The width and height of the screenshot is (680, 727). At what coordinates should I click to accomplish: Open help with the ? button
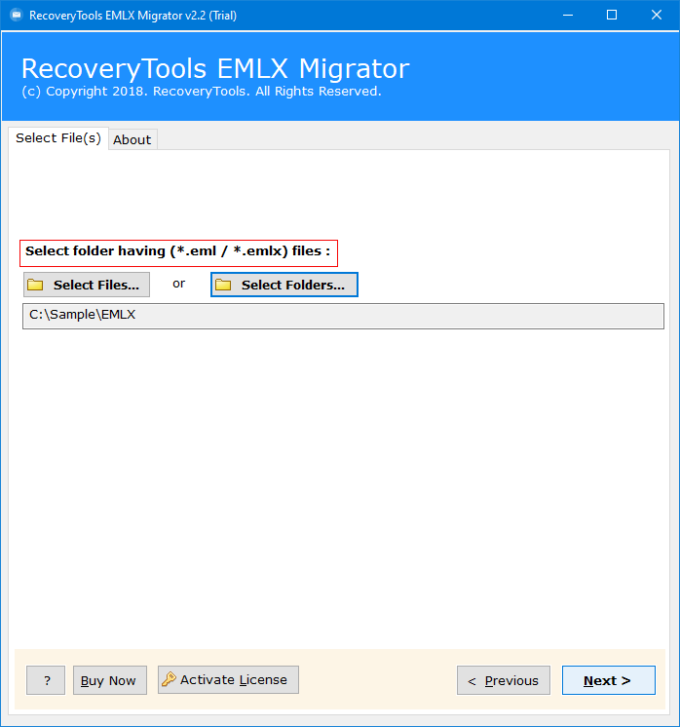pos(46,680)
